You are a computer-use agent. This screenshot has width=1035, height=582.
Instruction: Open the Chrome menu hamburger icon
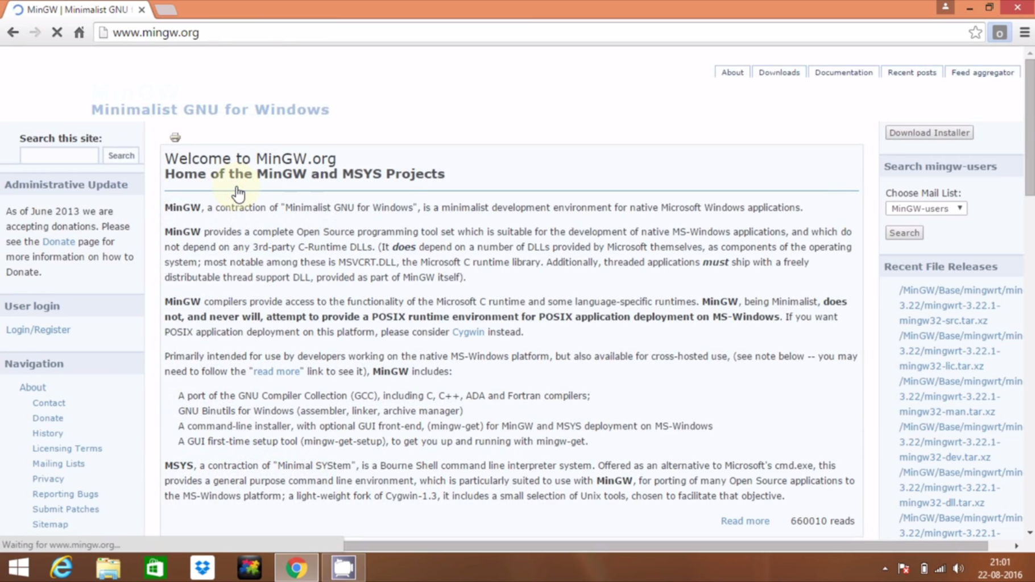pos(1025,32)
